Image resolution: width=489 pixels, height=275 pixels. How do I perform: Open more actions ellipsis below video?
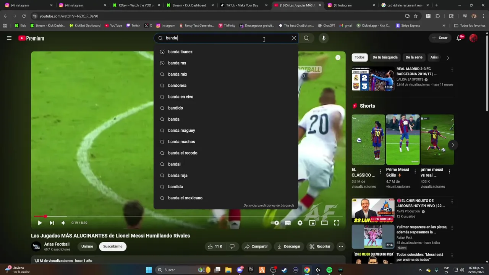coord(341,247)
